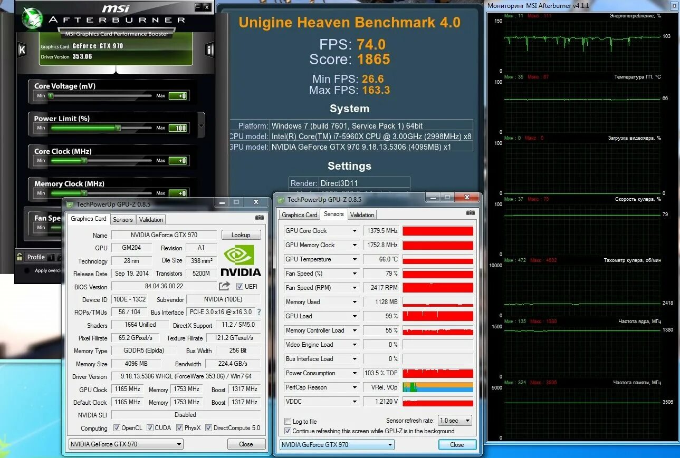Viewport: 680px width, 458px height.
Task: Click the PerfCap Reason colored graph bar
Action: point(438,387)
